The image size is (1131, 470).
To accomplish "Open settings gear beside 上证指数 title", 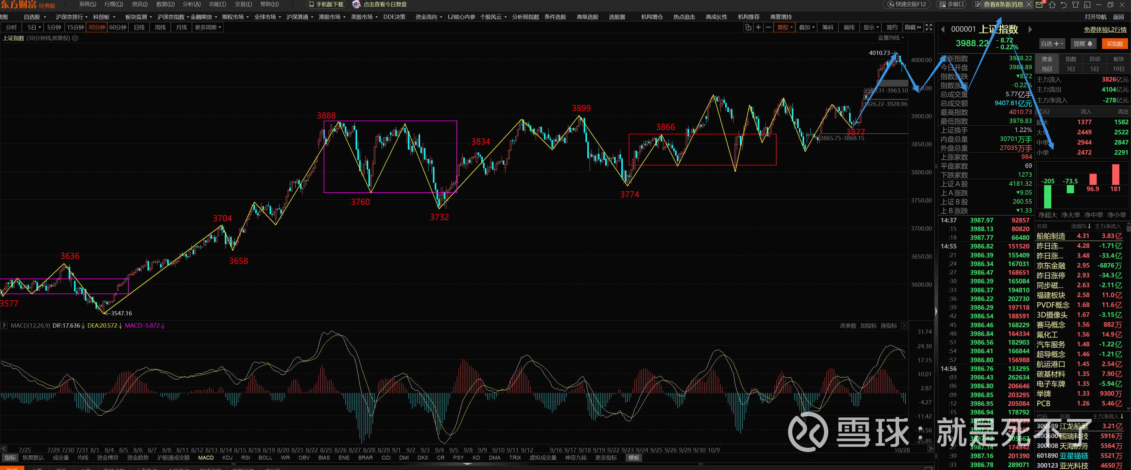I will [75, 38].
